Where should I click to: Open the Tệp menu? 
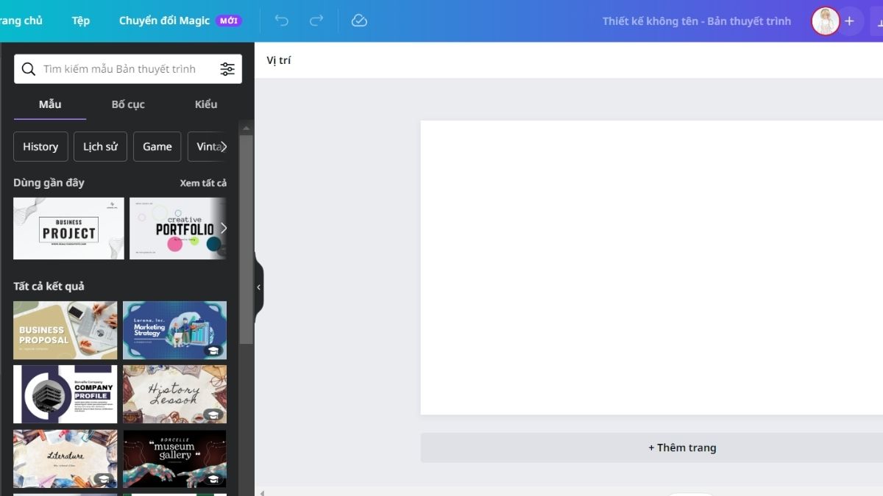pos(80,21)
